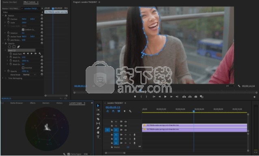This screenshot has width=259, height=156.
Task: Switch to the Markers tab
Action: point(46,103)
